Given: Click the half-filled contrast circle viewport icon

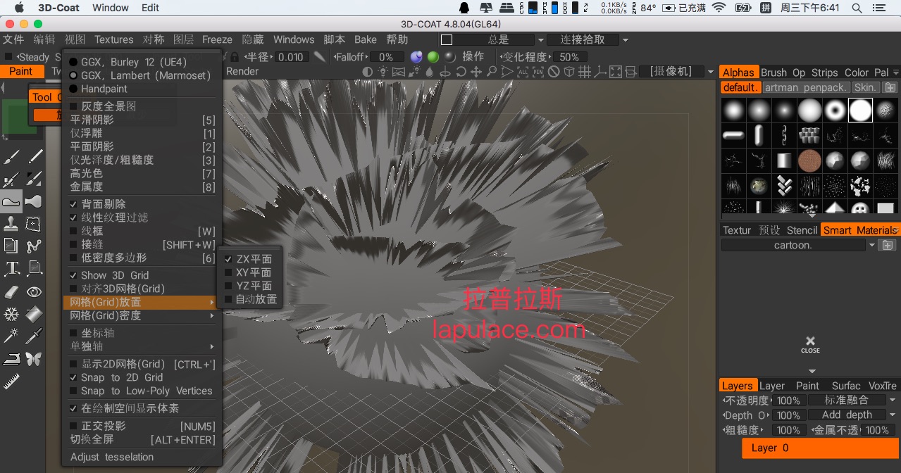Looking at the screenshot, I should [368, 72].
